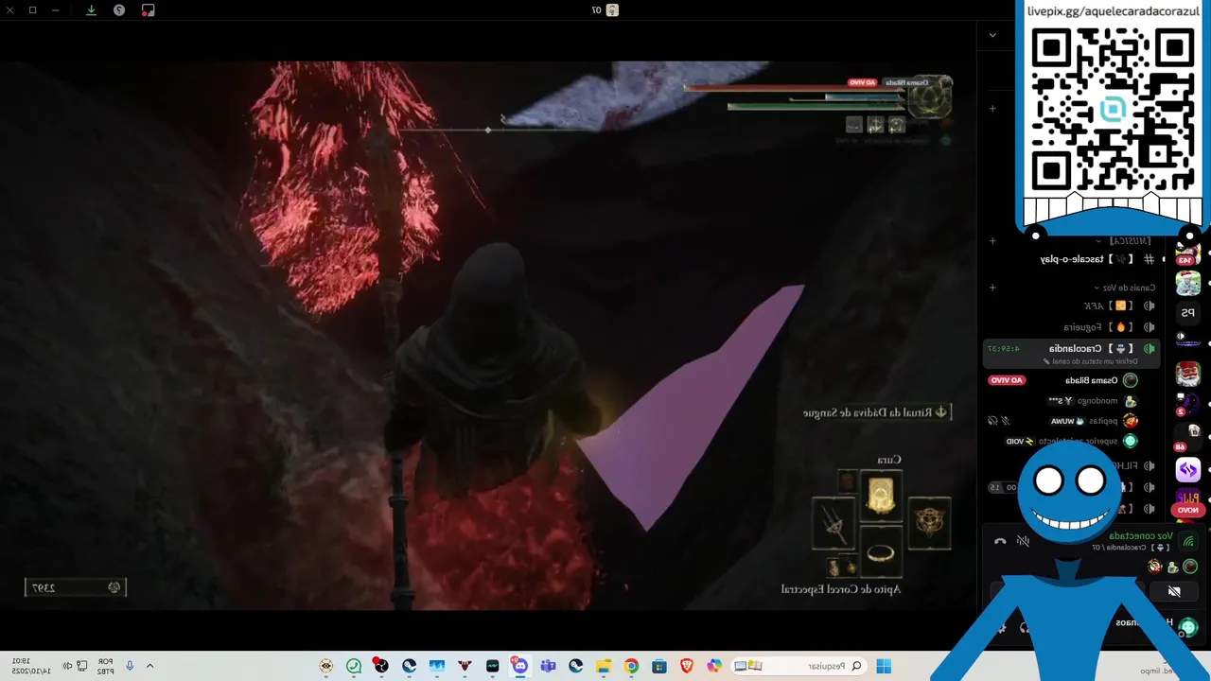This screenshot has width=1211, height=681.
Task: Click rune counter 2397 in stream
Action: [x=76, y=587]
